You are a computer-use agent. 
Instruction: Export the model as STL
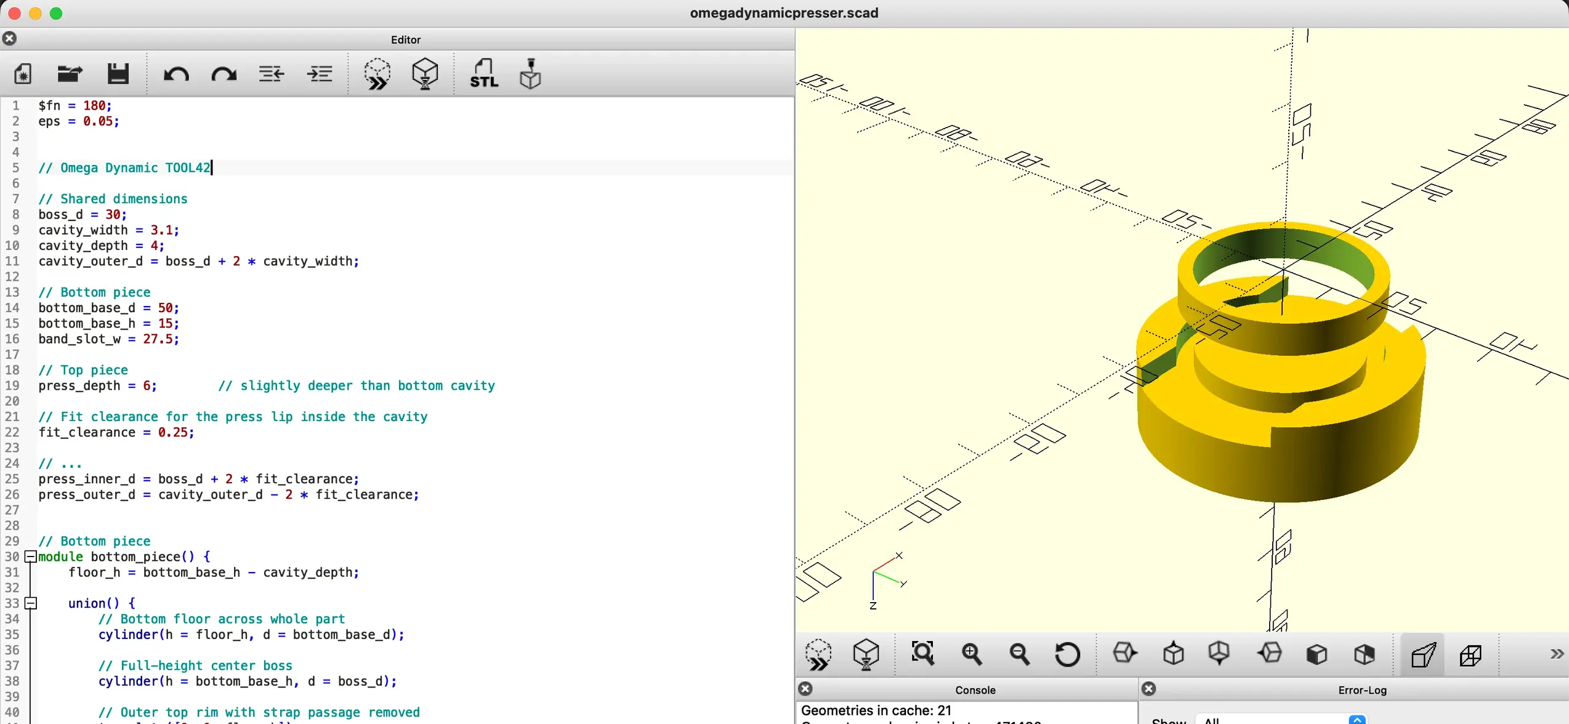click(484, 73)
